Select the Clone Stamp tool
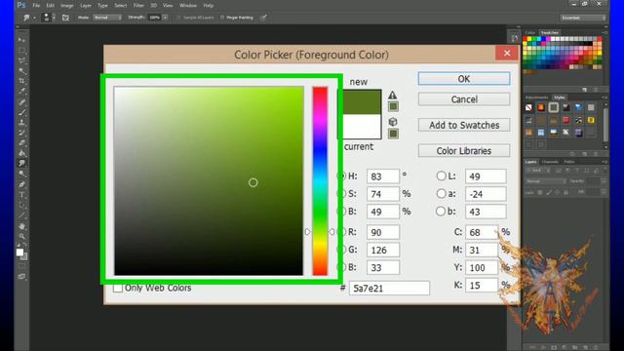 (x=21, y=123)
